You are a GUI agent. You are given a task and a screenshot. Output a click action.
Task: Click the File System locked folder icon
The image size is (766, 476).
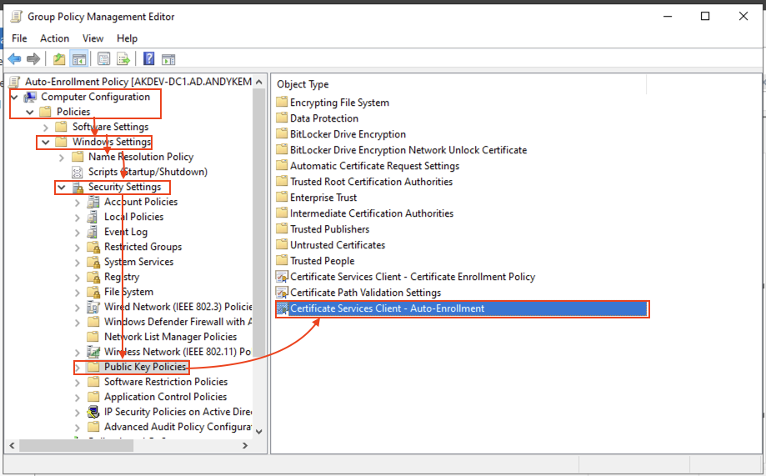coord(93,292)
